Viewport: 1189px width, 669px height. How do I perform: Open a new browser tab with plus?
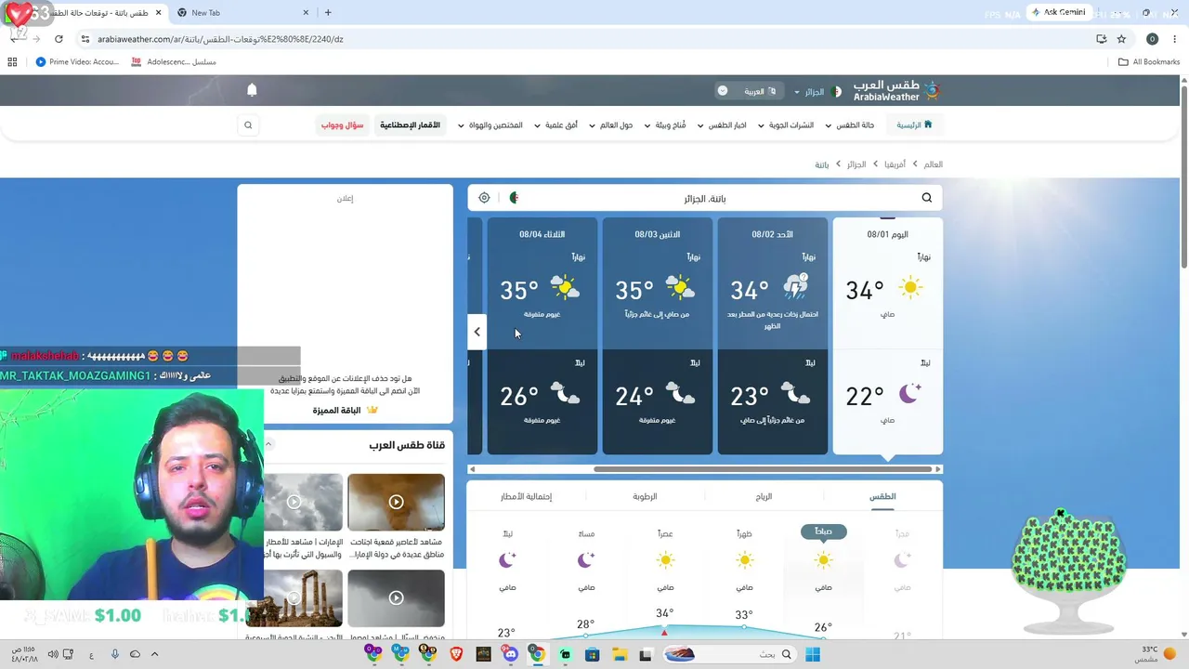(328, 13)
